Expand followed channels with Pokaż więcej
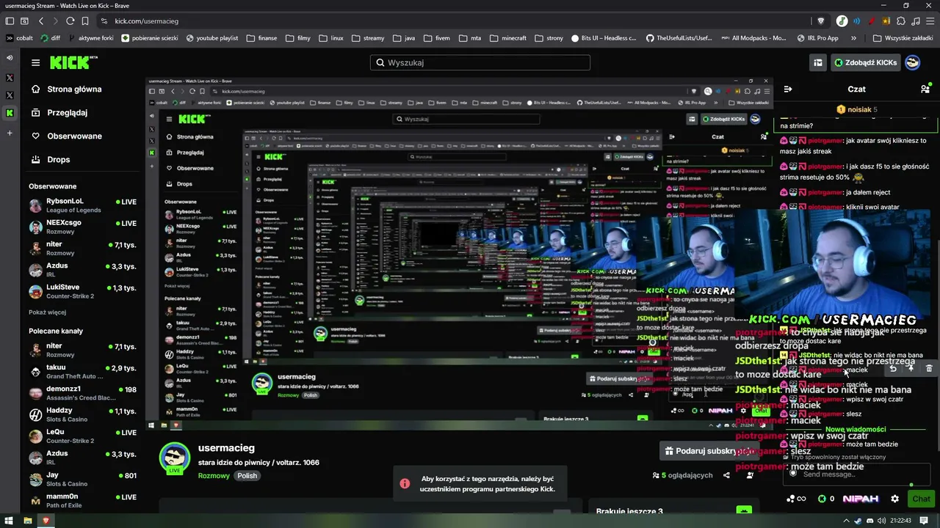The width and height of the screenshot is (940, 528). 47,312
